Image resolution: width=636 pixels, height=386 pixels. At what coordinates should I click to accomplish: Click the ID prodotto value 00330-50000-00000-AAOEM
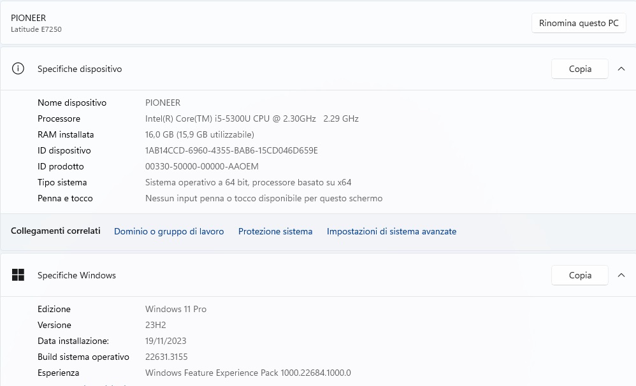click(x=201, y=166)
